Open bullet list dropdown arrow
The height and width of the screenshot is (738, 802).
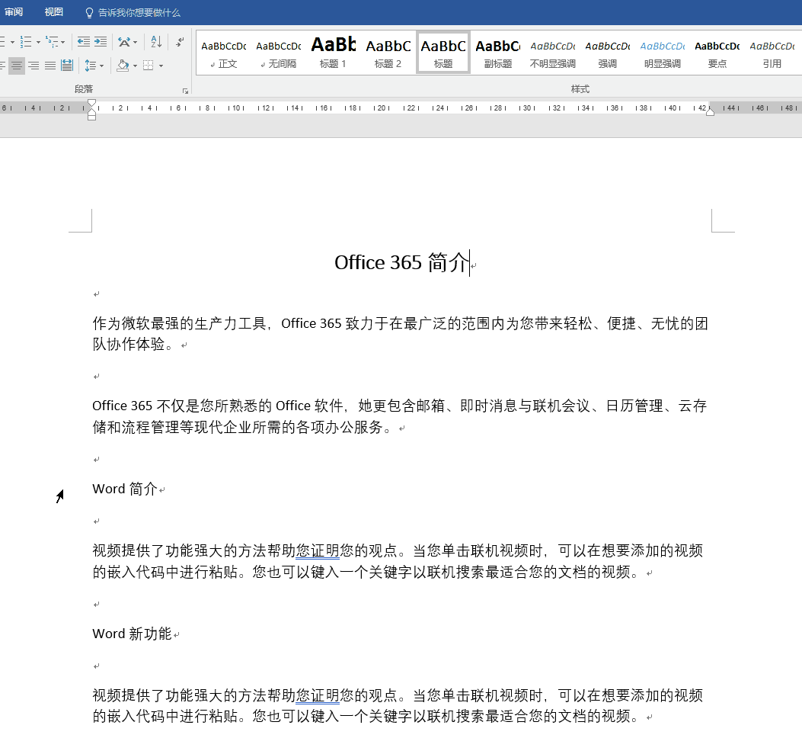click(x=12, y=42)
